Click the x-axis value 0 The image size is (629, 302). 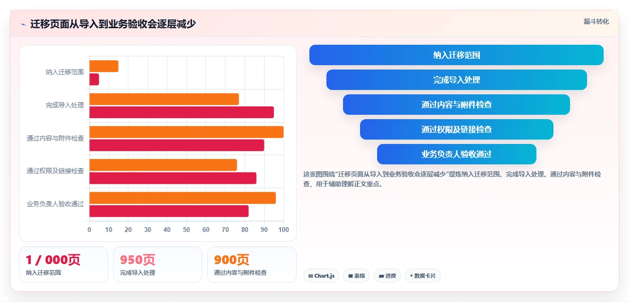pos(89,230)
